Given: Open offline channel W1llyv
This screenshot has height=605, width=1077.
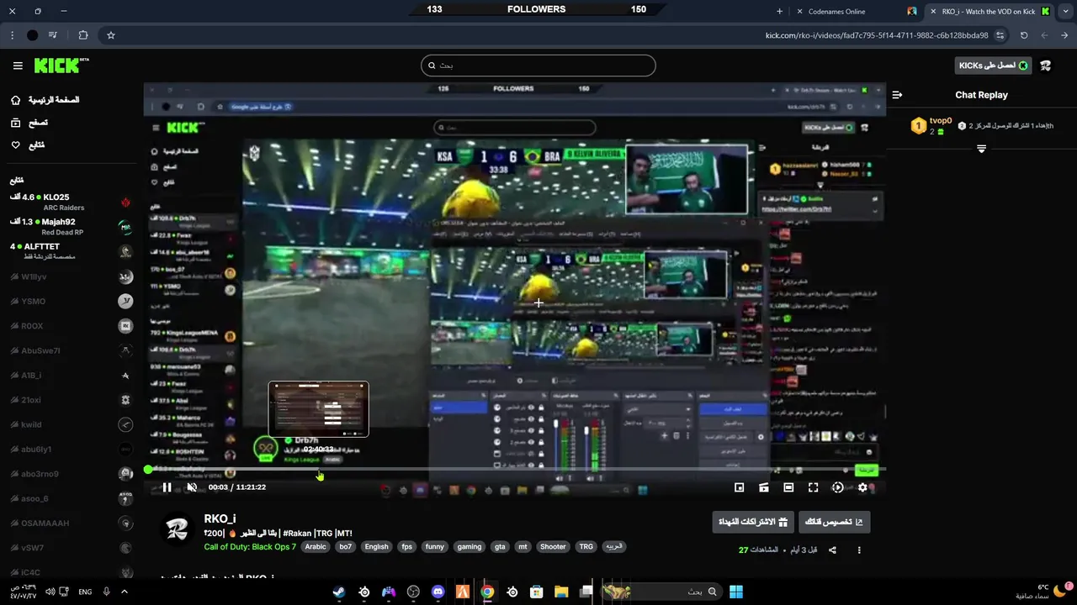Looking at the screenshot, I should tap(70, 276).
